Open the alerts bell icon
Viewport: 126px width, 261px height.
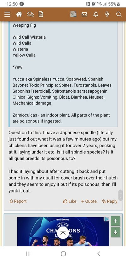point(95,15)
